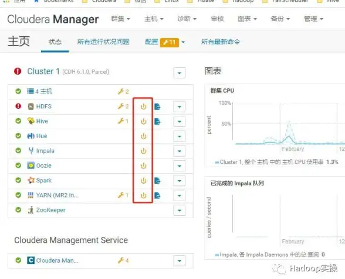345x279 pixels.
Task: Click the Hive stale configuration power icon
Action: (143, 121)
